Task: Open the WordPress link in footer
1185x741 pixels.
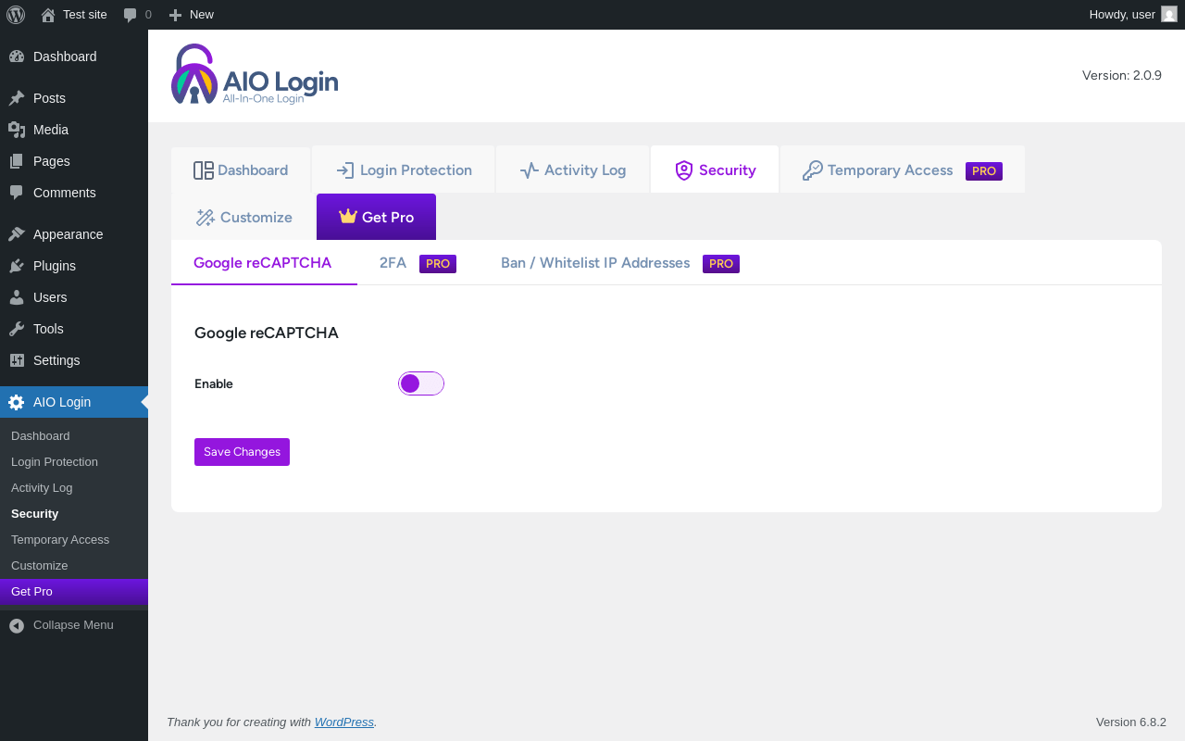Action: coord(344,722)
